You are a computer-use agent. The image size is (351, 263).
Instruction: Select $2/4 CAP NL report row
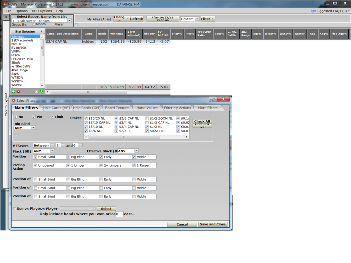pos(107,42)
